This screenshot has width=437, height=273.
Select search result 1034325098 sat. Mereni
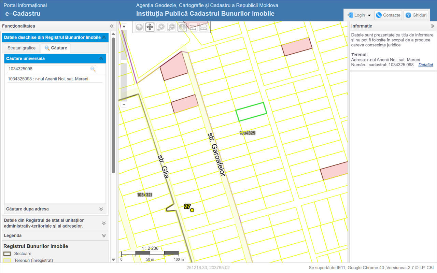click(x=48, y=79)
